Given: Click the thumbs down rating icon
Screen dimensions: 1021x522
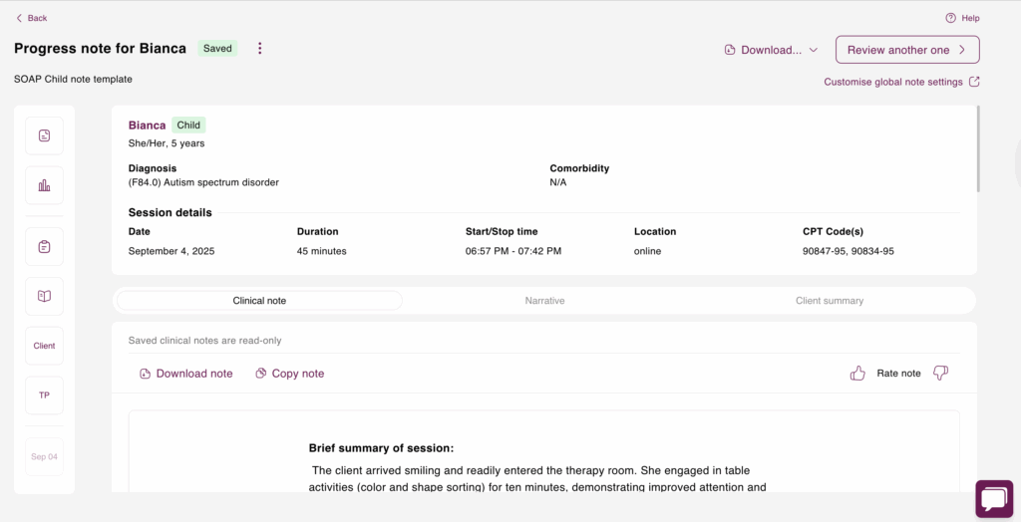Looking at the screenshot, I should 940,373.
